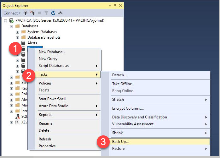
Task: Click the System Databases folder icon
Action: coord(23,32)
